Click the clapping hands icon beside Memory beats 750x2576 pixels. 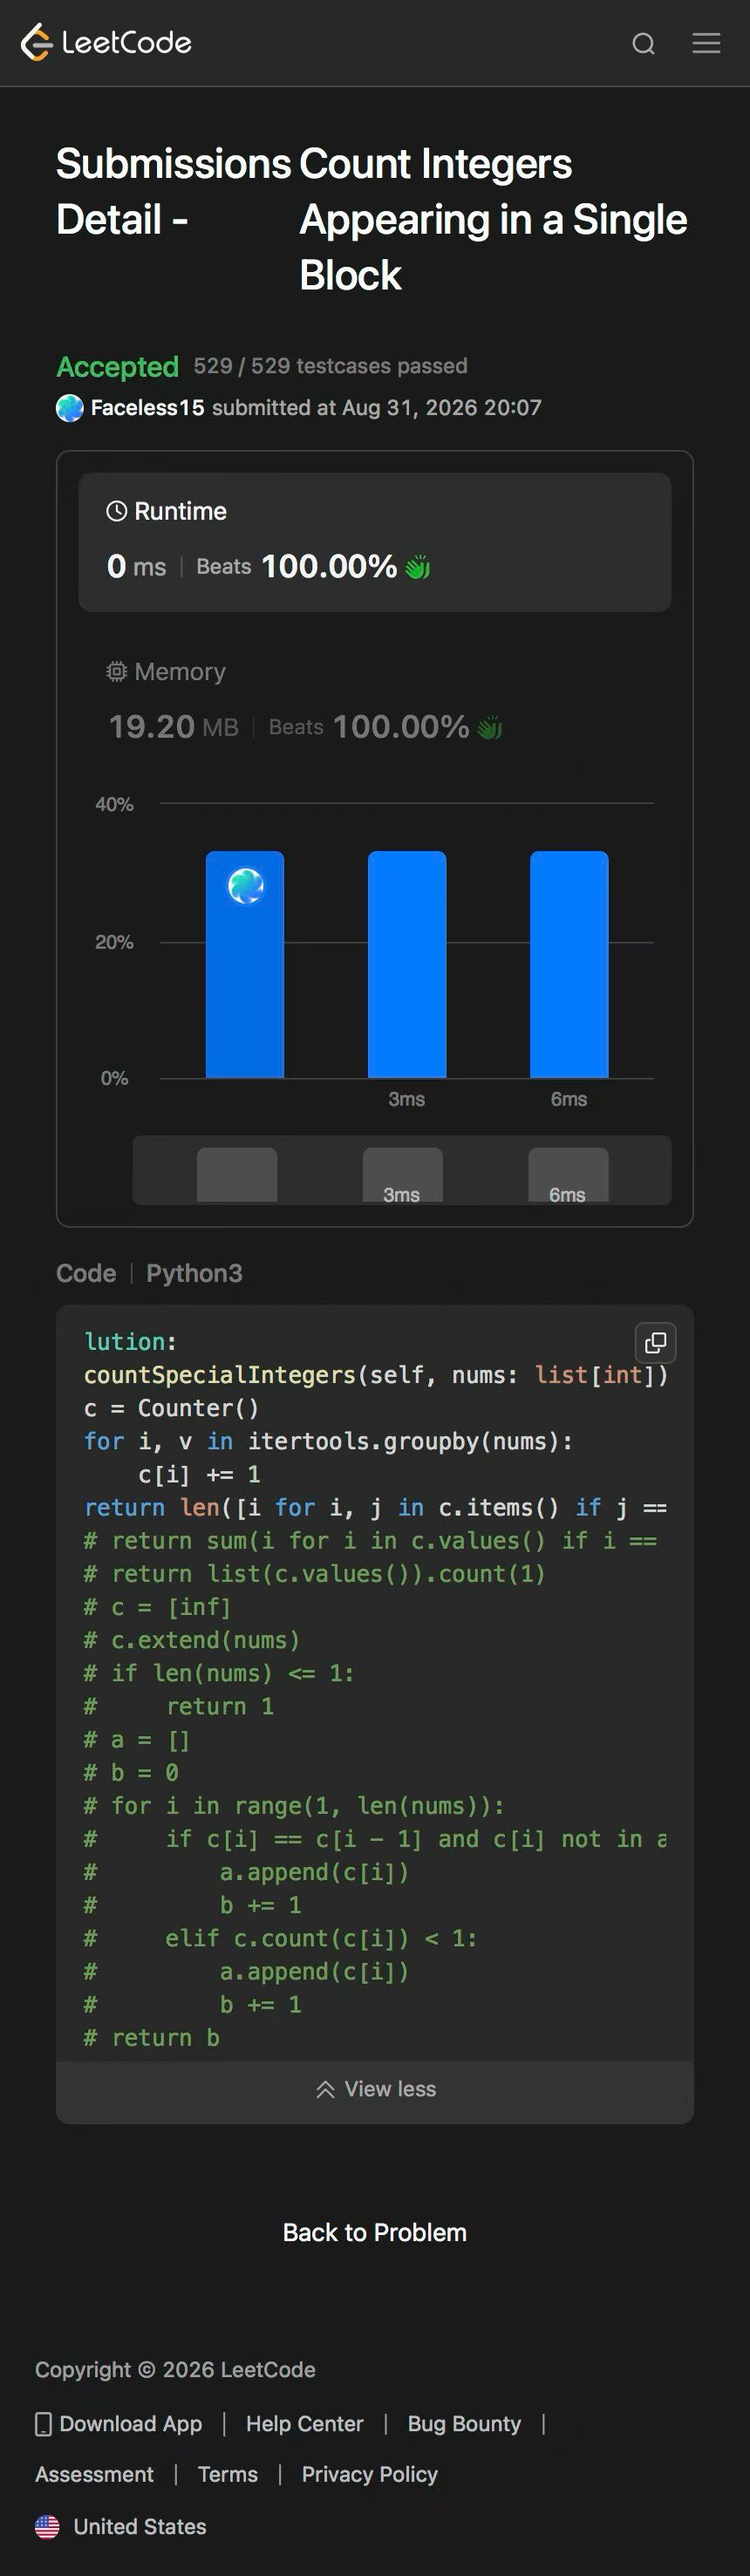[490, 727]
